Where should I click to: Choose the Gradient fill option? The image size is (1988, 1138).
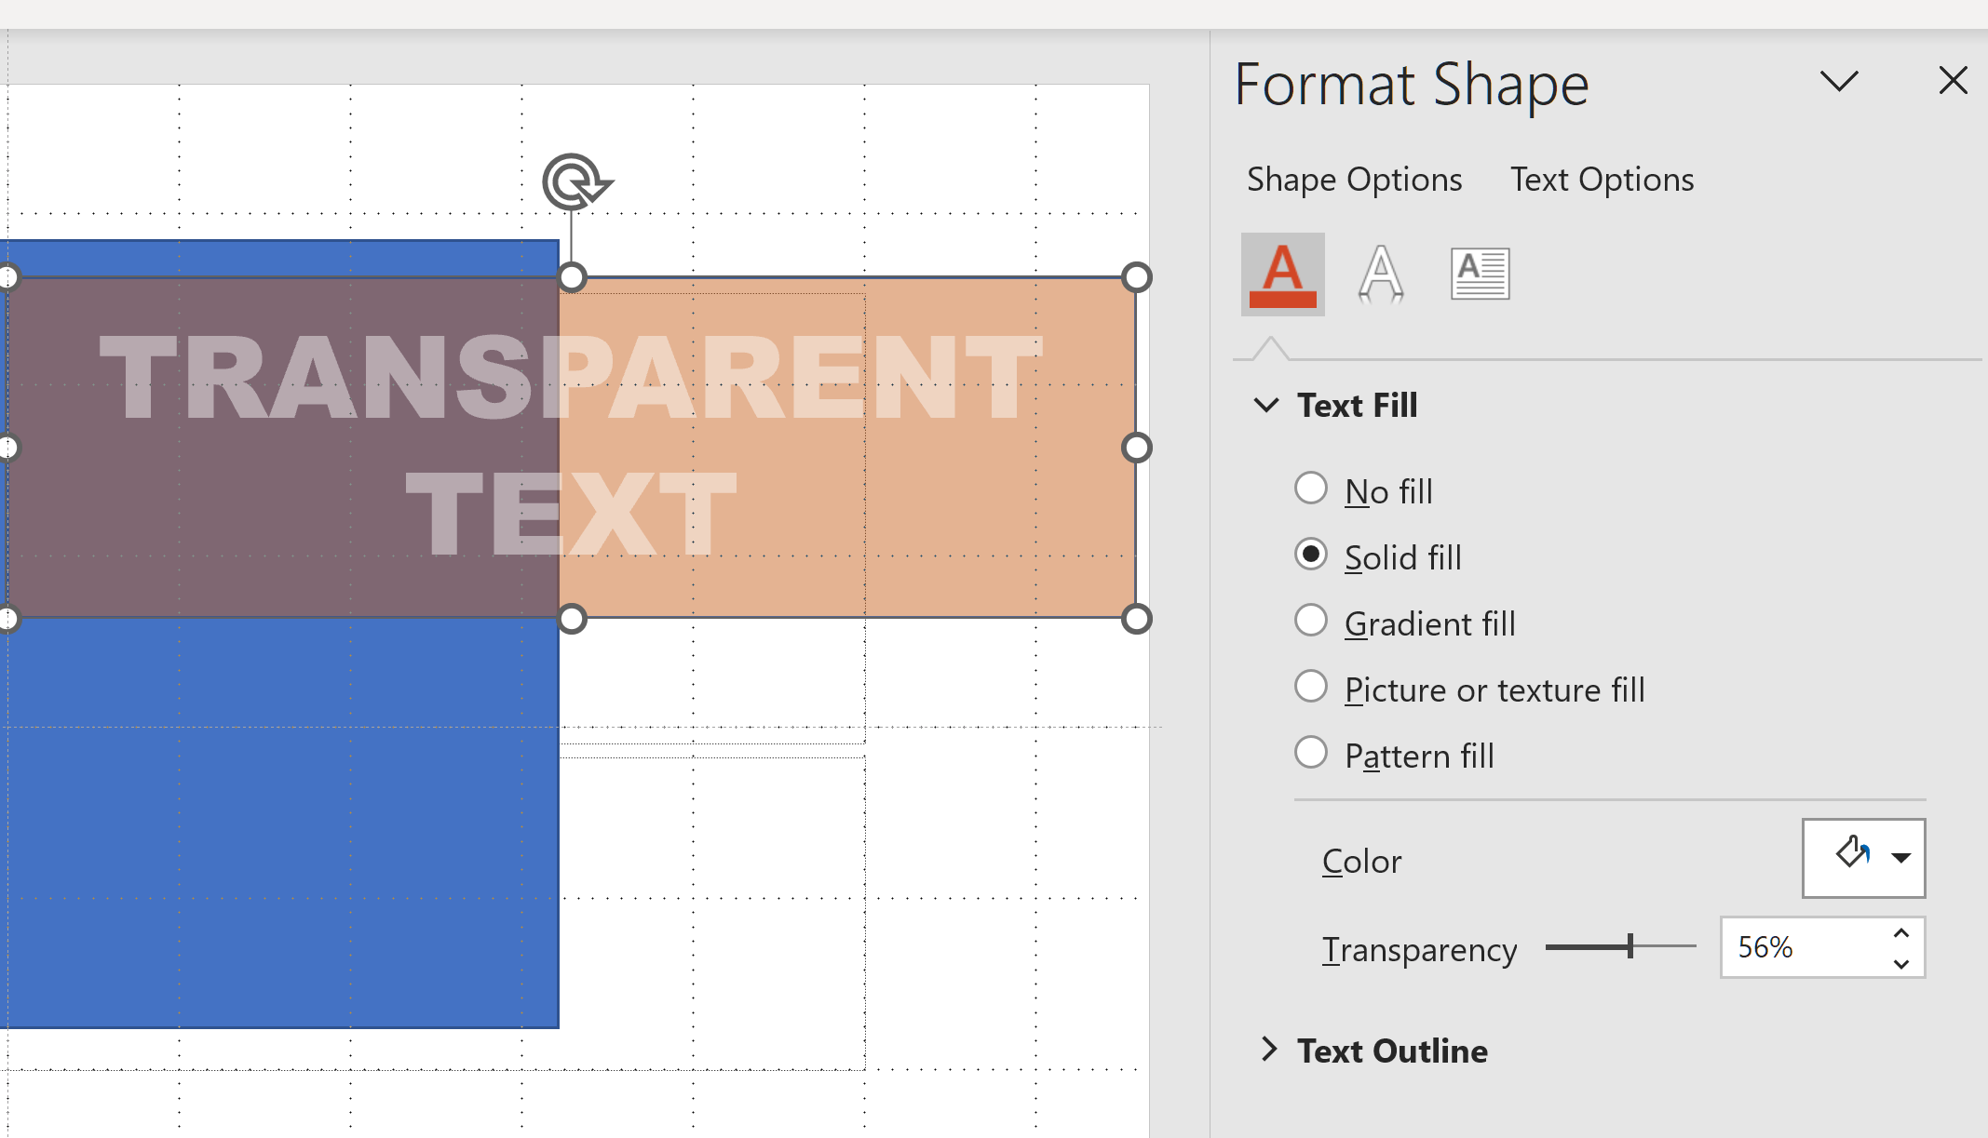(1311, 621)
